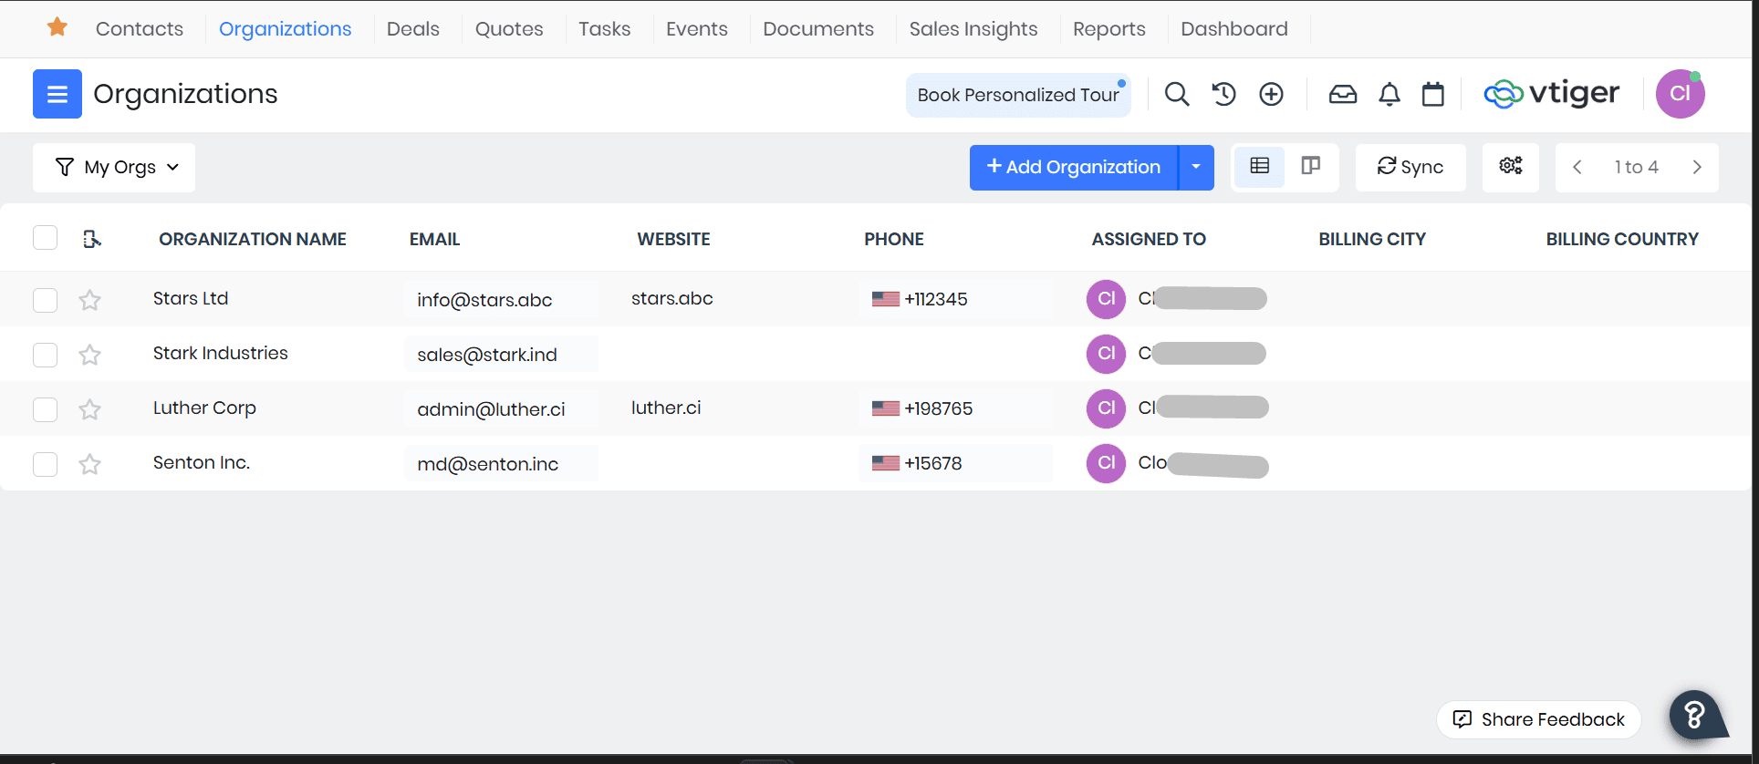Image resolution: width=1759 pixels, height=764 pixels.
Task: Tick the checkbox for Luther Corp
Action: coord(45,409)
